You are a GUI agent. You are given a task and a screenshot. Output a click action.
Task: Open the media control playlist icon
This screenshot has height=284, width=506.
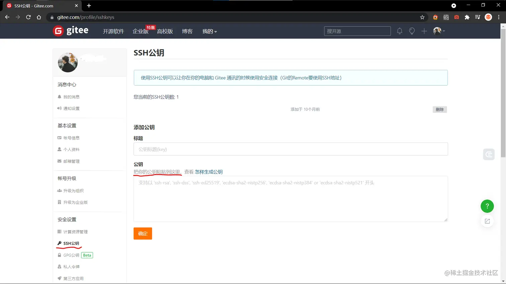click(478, 17)
